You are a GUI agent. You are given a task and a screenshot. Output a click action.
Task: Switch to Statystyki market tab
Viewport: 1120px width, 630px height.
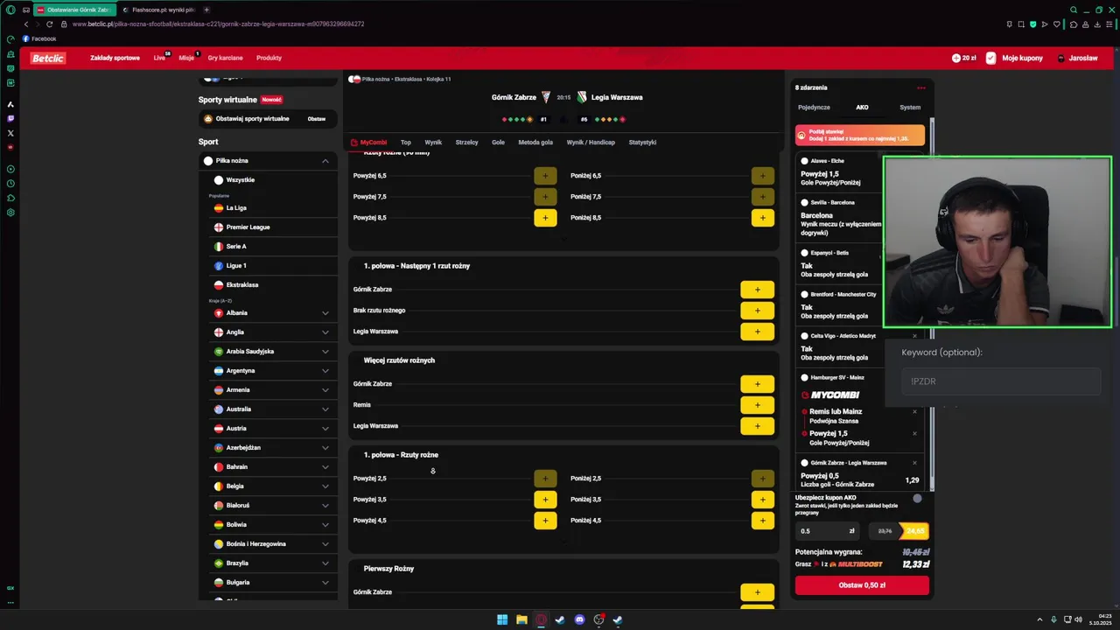pyautogui.click(x=642, y=143)
